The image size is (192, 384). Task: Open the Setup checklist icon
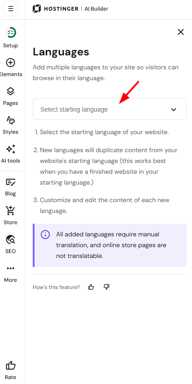tap(10, 32)
